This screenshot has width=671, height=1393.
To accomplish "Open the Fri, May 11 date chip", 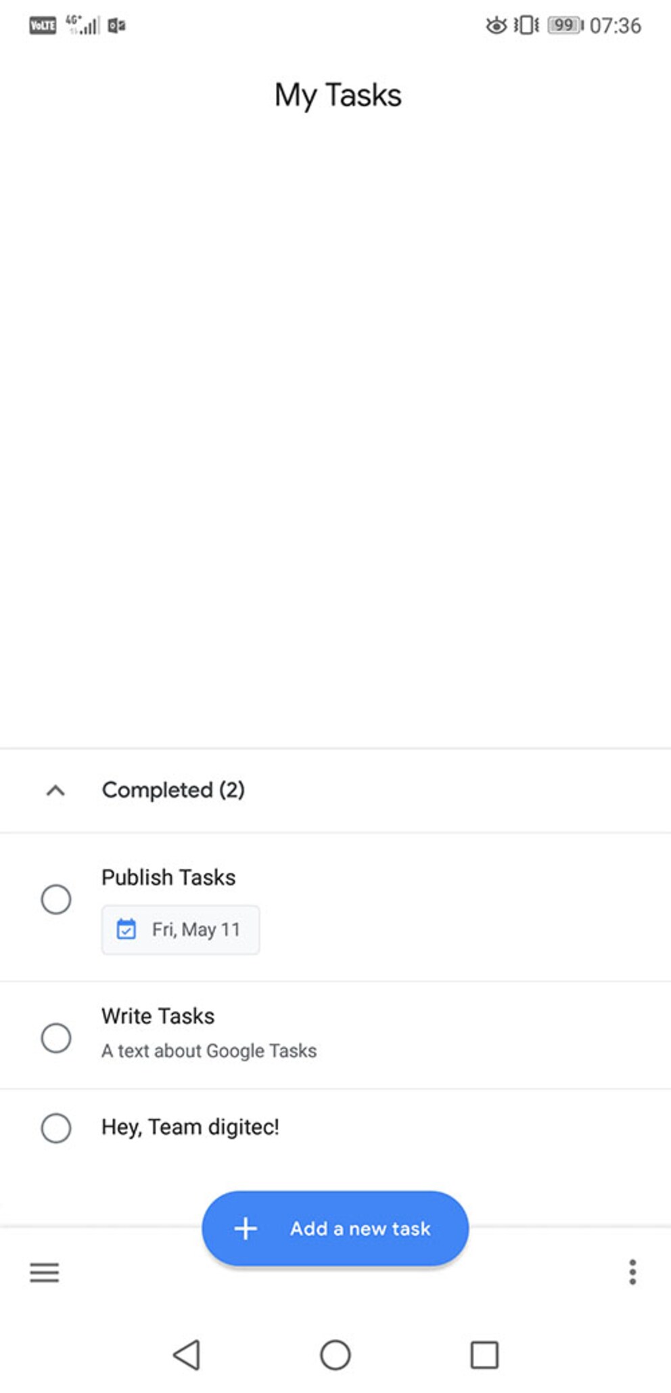I will 181,929.
